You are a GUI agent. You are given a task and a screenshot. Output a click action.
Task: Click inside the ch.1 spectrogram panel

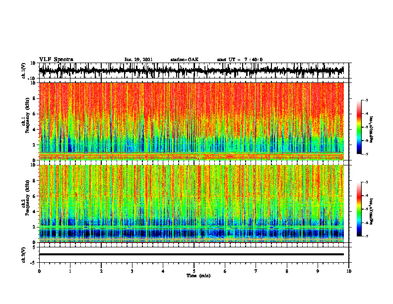pos(191,121)
